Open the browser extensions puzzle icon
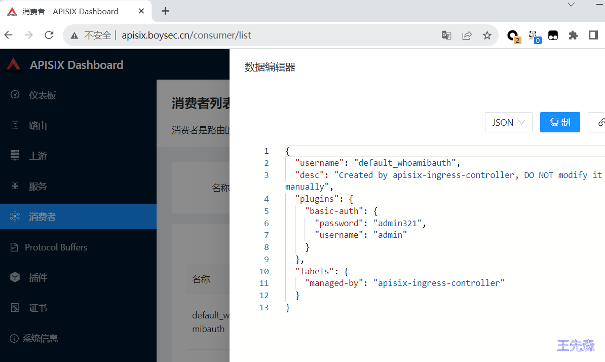Screen dimensions: 605x362 [573, 35]
